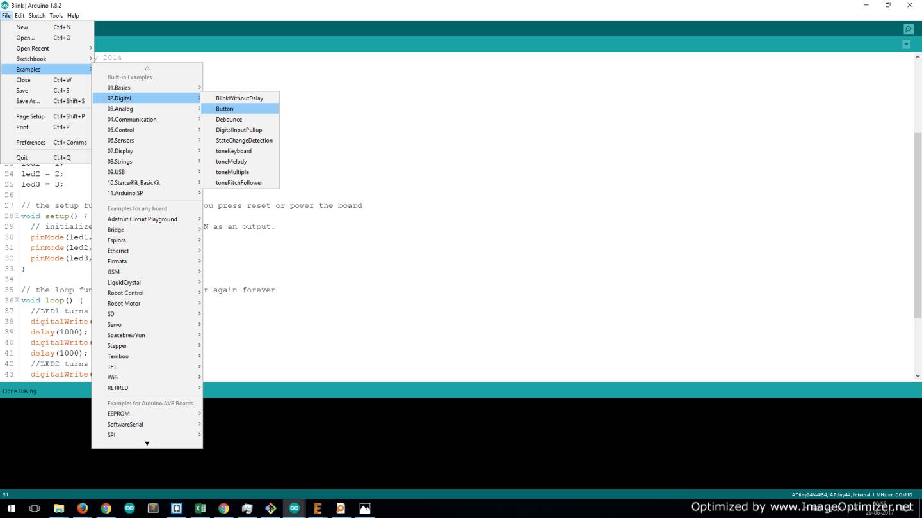The height and width of the screenshot is (518, 922).
Task: Open the Servo library examples
Action: 147,324
